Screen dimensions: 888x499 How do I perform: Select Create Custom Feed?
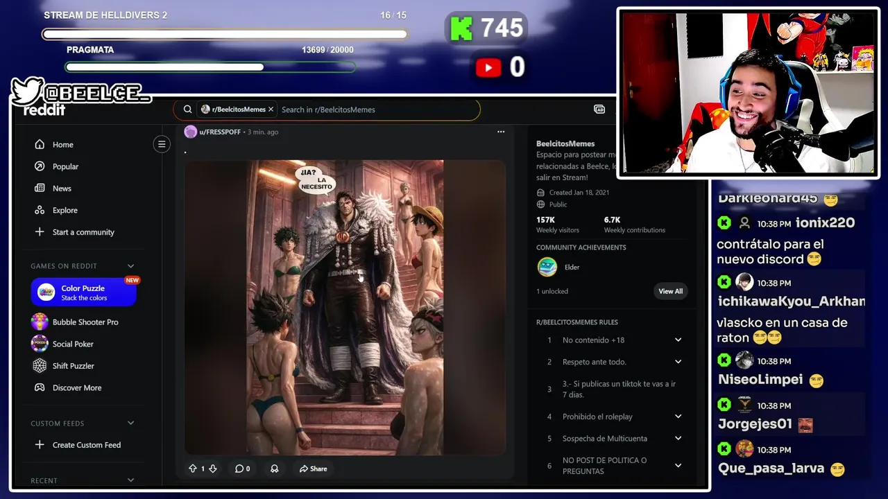click(x=87, y=445)
